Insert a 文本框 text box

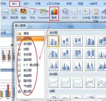[x=86, y=14]
